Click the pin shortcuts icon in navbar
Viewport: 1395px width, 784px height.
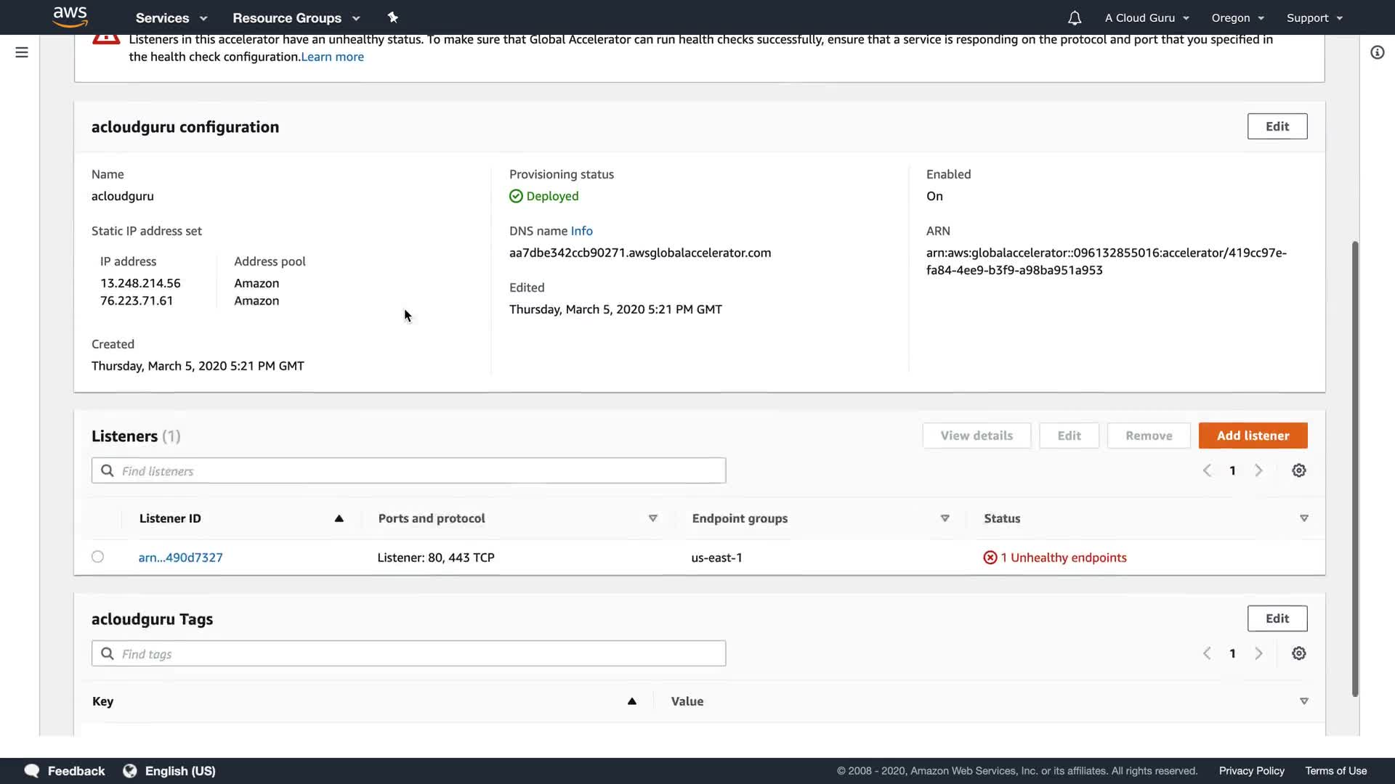point(392,17)
